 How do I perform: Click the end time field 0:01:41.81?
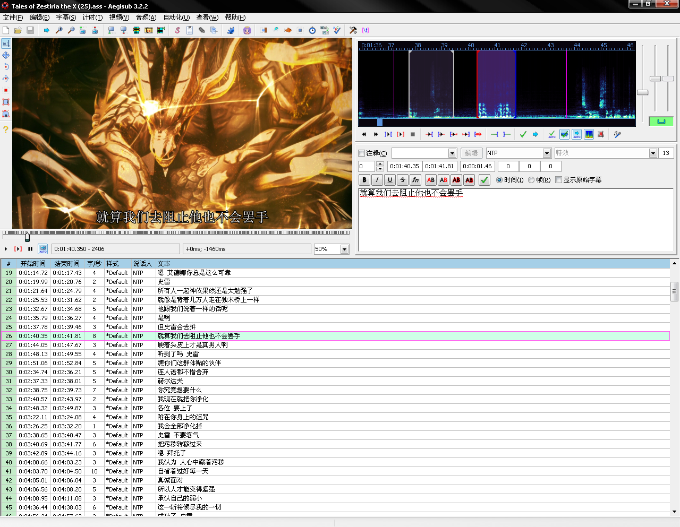pos(439,166)
